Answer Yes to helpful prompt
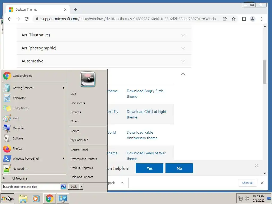Screen dimensions: 272x204 (x=149, y=168)
